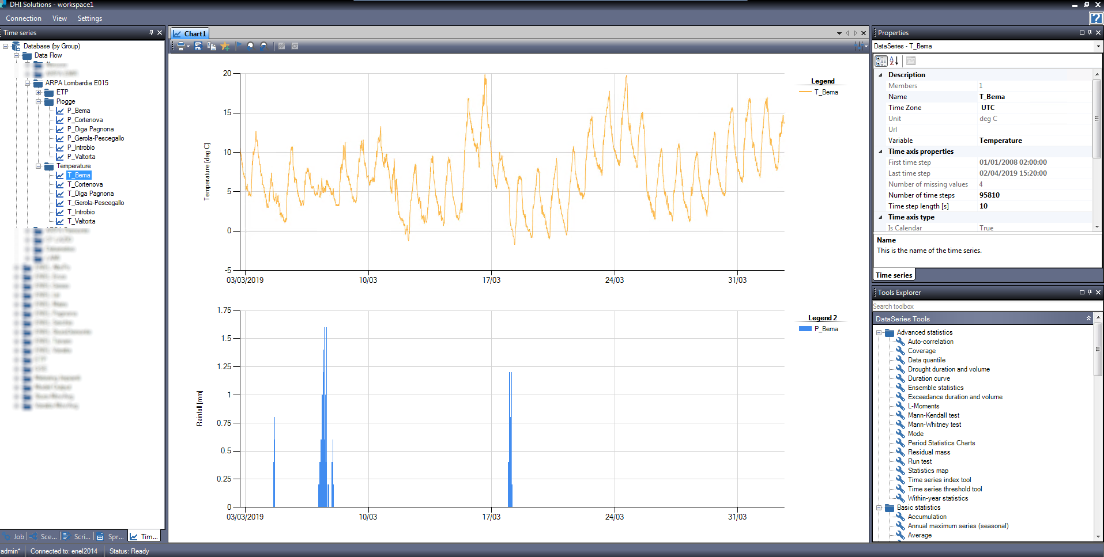Click the zoom previous magnifier icon
The image size is (1104, 557).
(250, 46)
